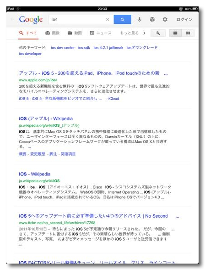Open search tools wrench button
This screenshot has width=205, height=270.
(x=158, y=33)
